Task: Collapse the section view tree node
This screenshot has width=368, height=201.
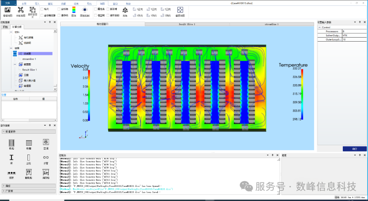Action: (x=15, y=64)
